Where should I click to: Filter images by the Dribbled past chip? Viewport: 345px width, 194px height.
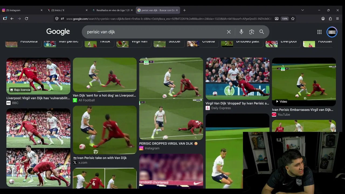[242, 43]
